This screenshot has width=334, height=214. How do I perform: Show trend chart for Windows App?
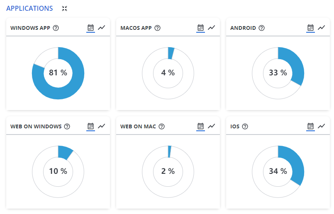[102, 28]
